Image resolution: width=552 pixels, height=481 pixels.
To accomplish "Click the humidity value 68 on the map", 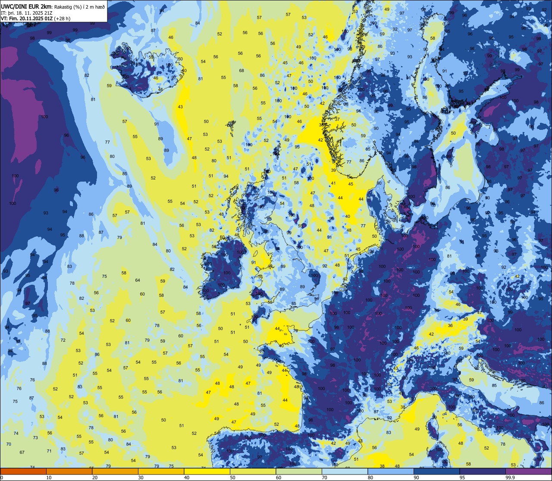I will (241, 71).
